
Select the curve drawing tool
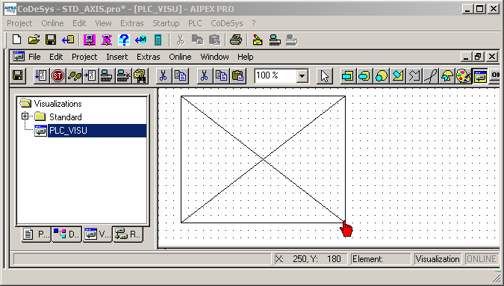tap(431, 76)
